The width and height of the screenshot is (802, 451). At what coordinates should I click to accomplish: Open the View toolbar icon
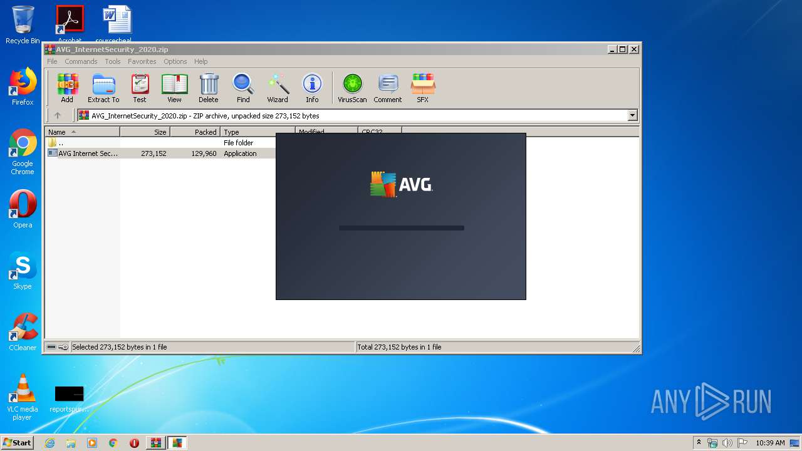[x=174, y=88]
